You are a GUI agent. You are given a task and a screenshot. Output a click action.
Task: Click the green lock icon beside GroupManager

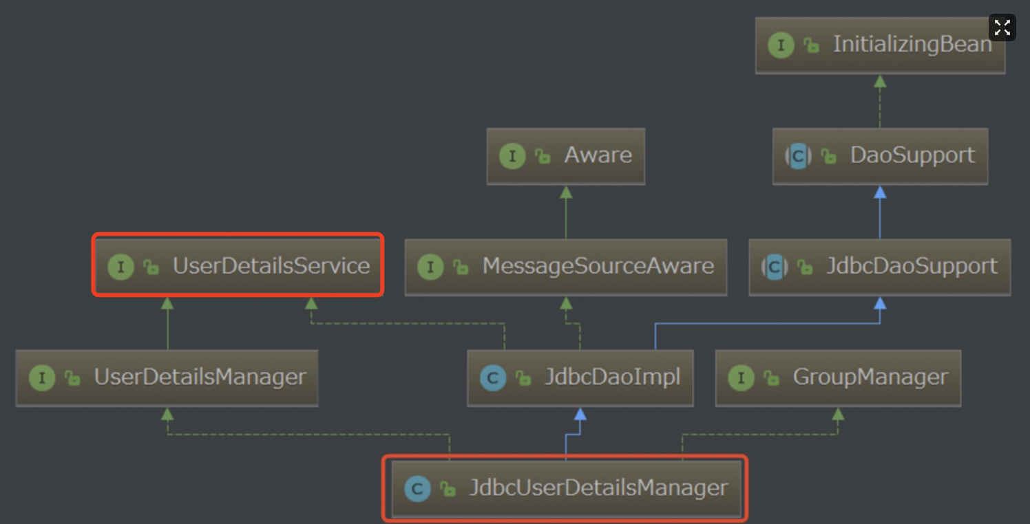pos(771,378)
